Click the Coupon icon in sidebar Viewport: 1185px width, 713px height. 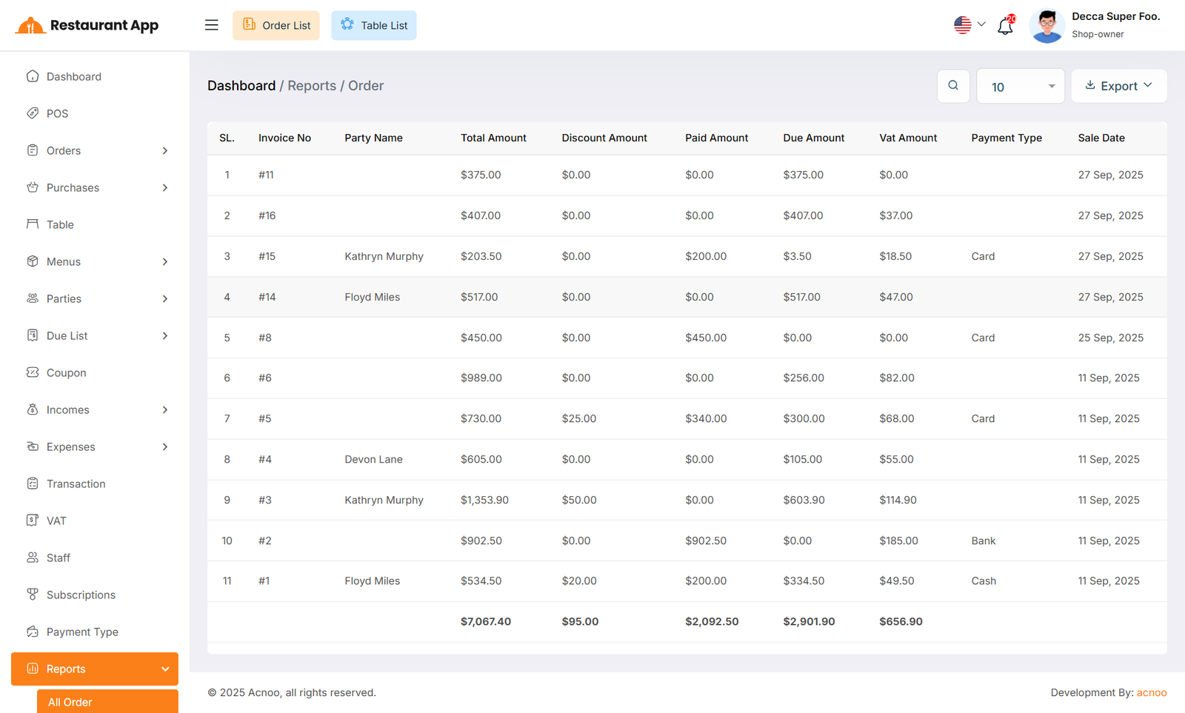pos(33,372)
